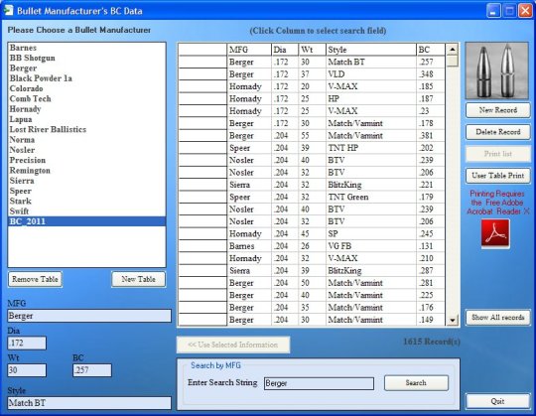Viewport: 536px width, 416px height.
Task: Click the Dia input field
Action: click(27, 343)
